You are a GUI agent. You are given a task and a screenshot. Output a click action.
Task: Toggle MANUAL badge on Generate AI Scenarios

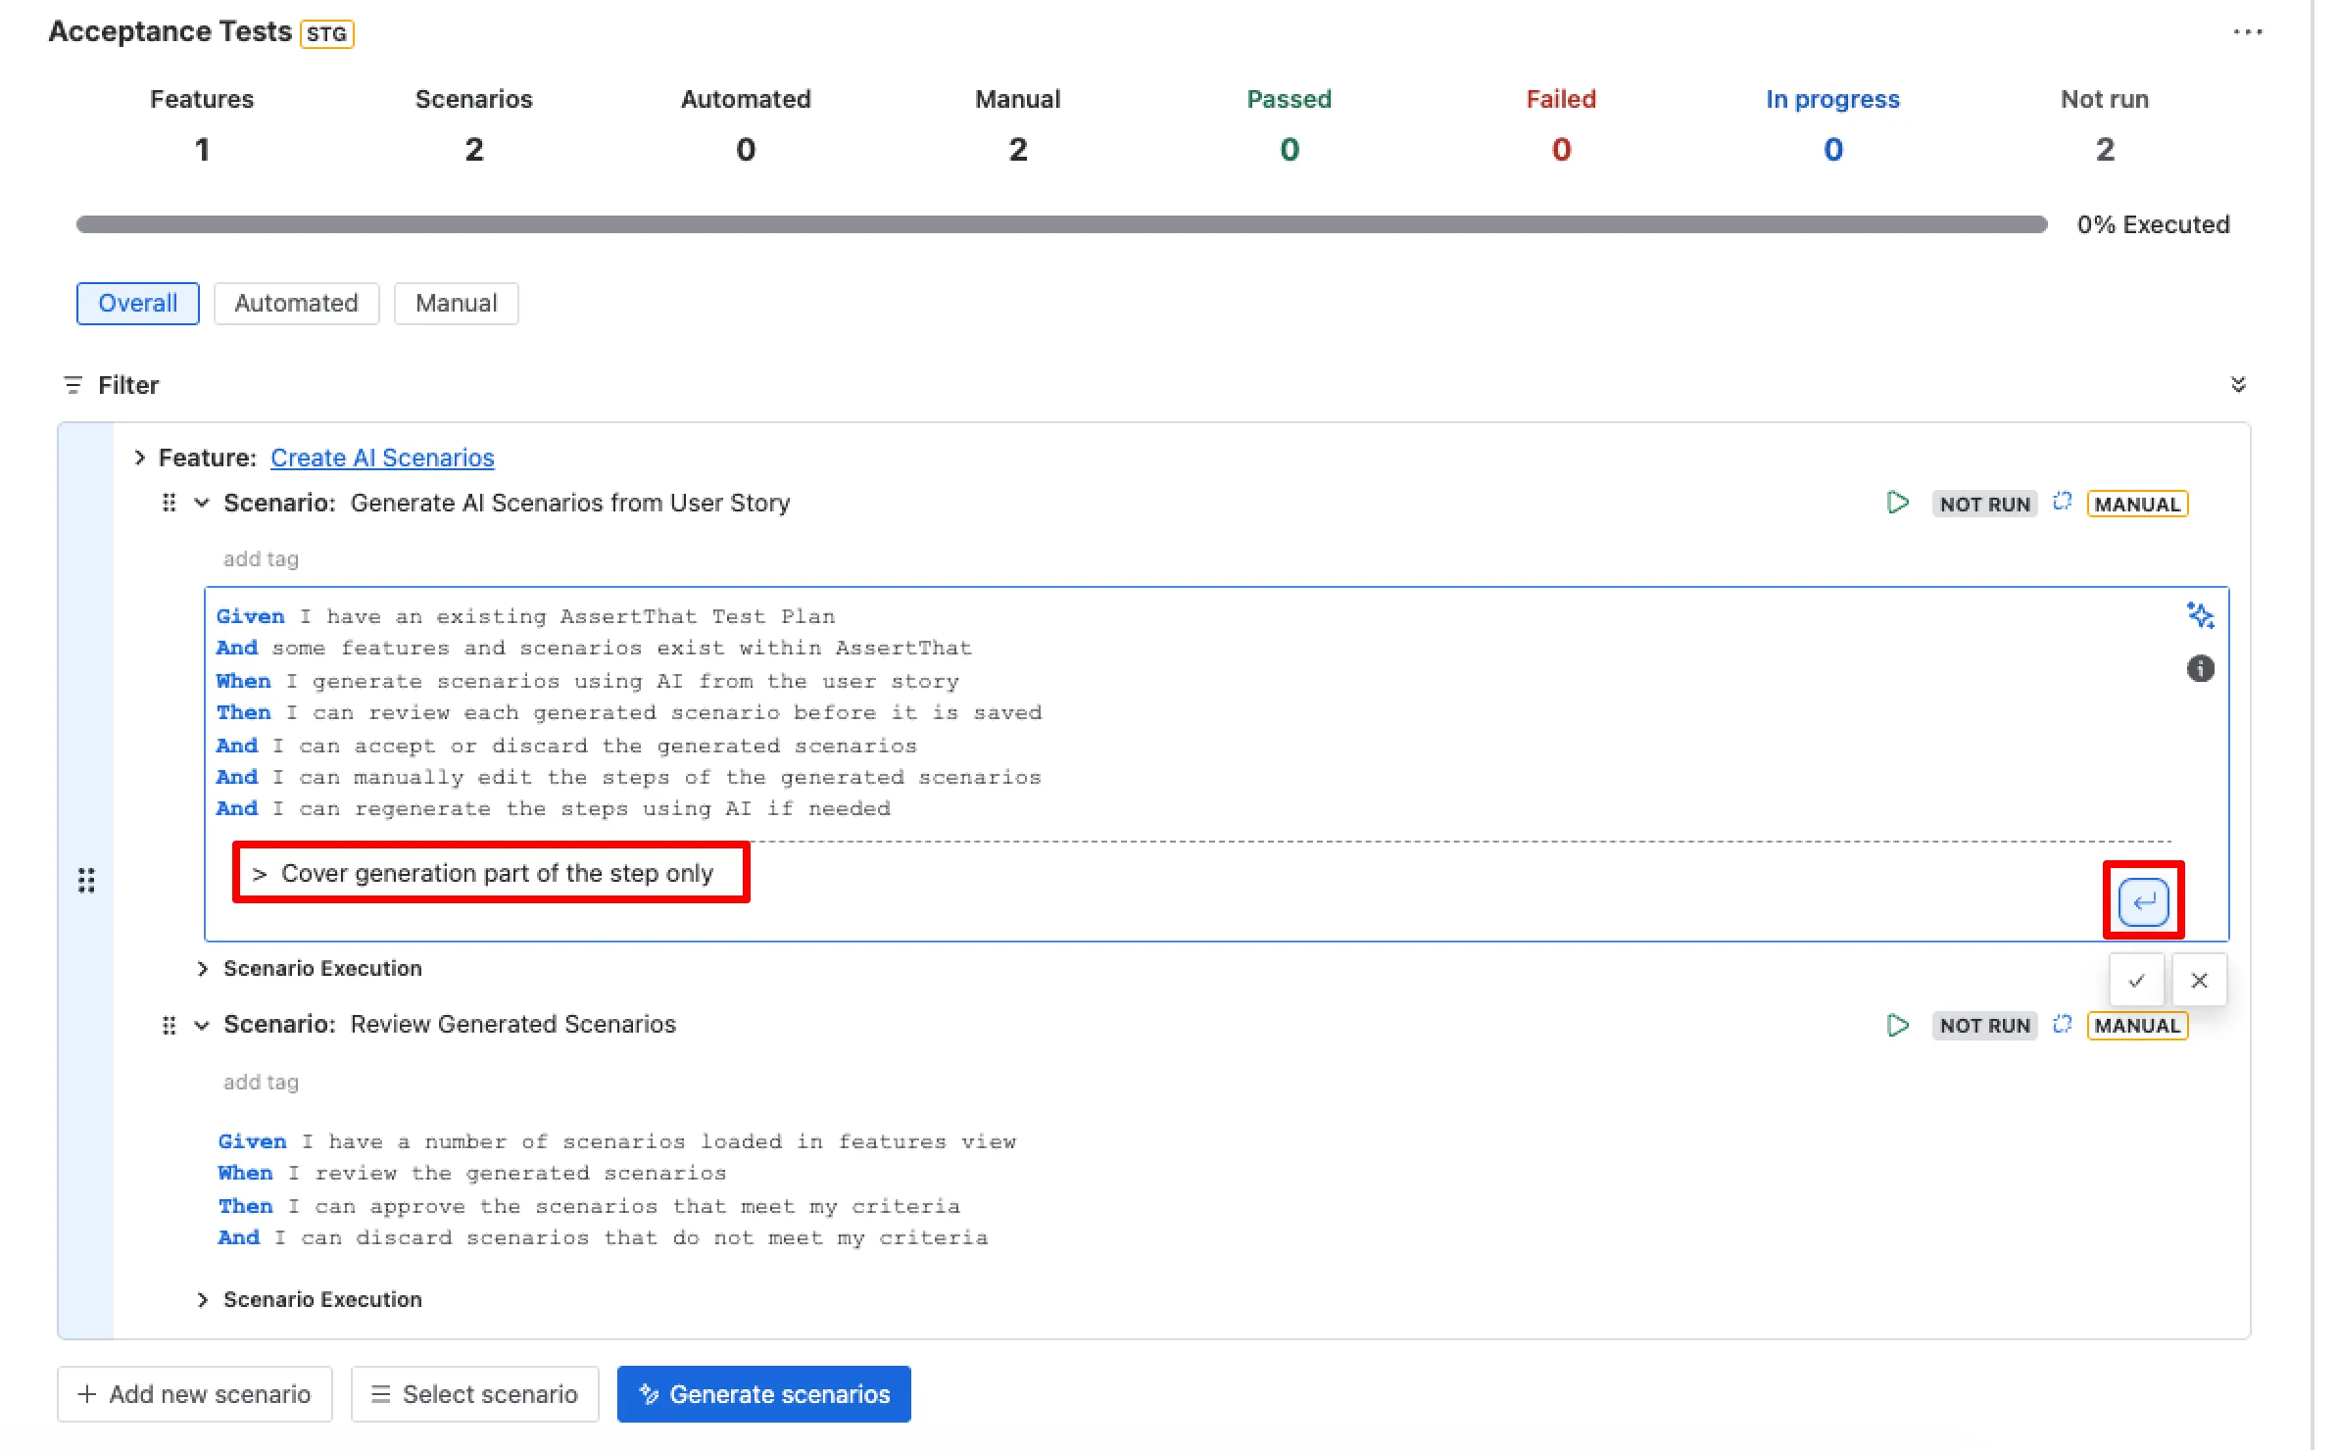(x=2137, y=504)
